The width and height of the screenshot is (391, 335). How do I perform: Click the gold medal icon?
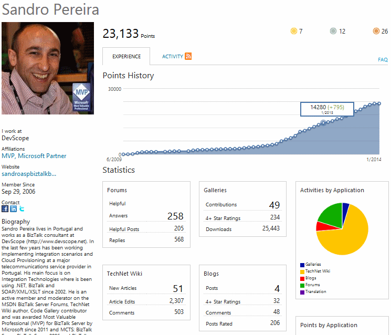293,32
